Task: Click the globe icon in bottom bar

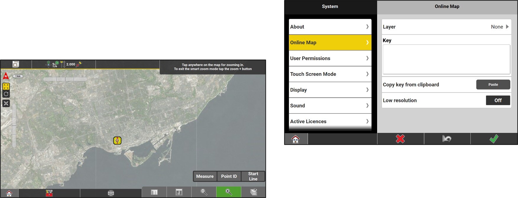Action: 111,193
